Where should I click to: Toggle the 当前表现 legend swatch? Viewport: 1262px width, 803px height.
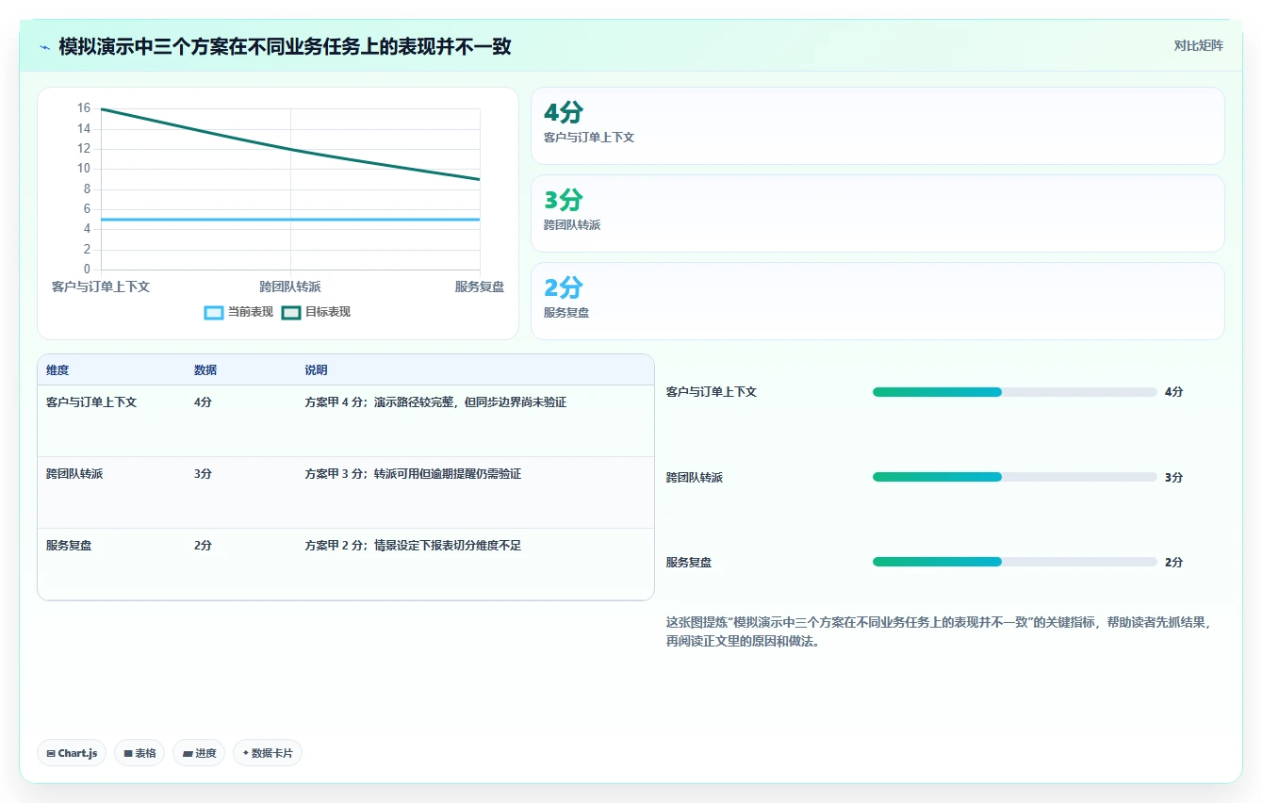[x=214, y=312]
